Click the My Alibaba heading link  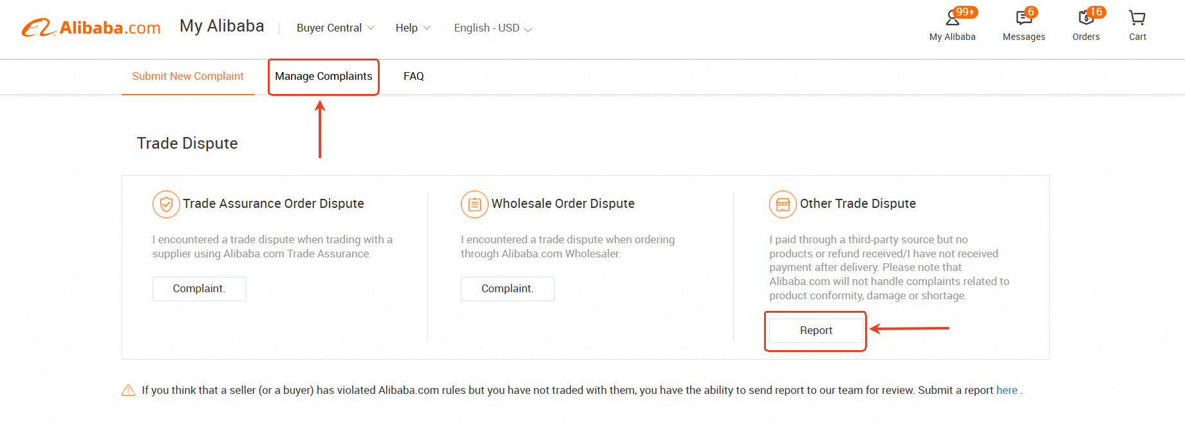point(222,26)
